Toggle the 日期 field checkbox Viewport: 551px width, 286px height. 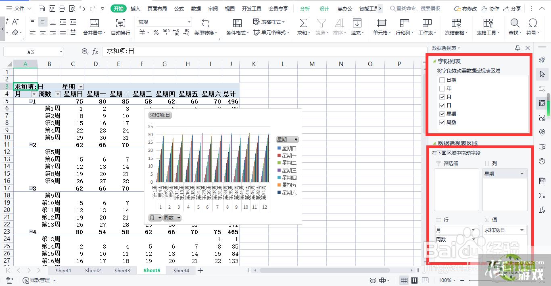[x=442, y=80]
